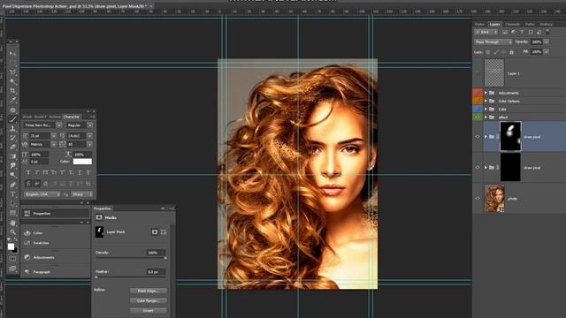Select the Lasso tool
The image size is (566, 318).
click(12, 72)
